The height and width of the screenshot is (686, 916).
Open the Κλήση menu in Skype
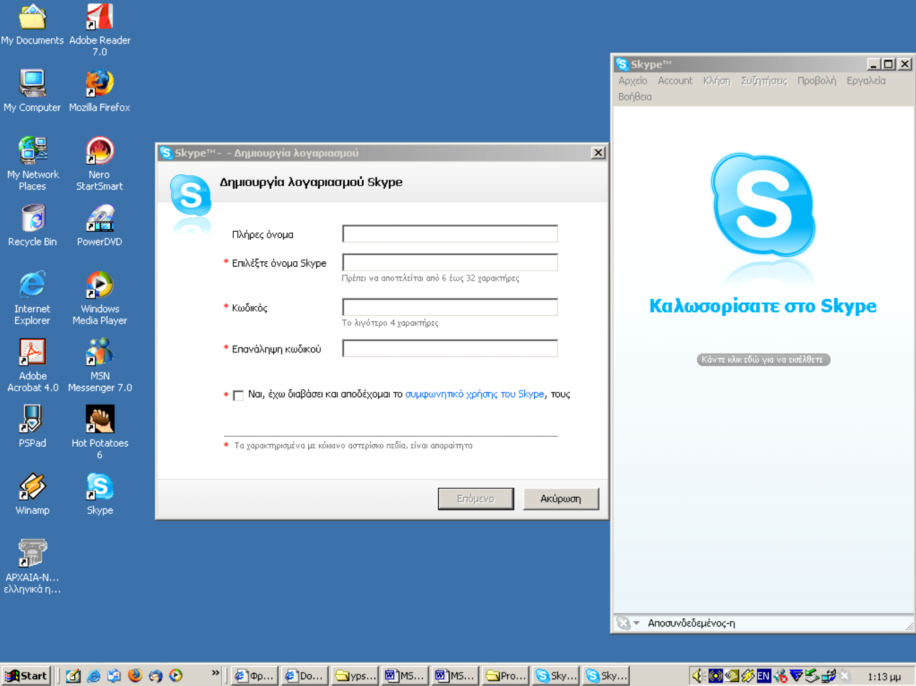(x=716, y=80)
